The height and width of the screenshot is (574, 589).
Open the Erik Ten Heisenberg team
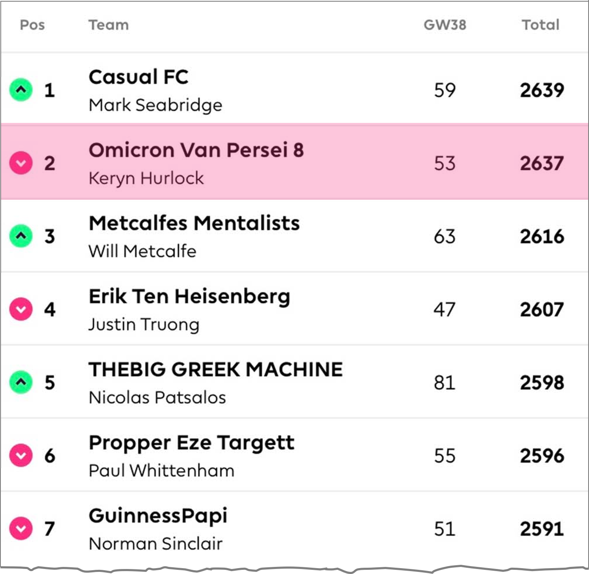click(x=189, y=297)
